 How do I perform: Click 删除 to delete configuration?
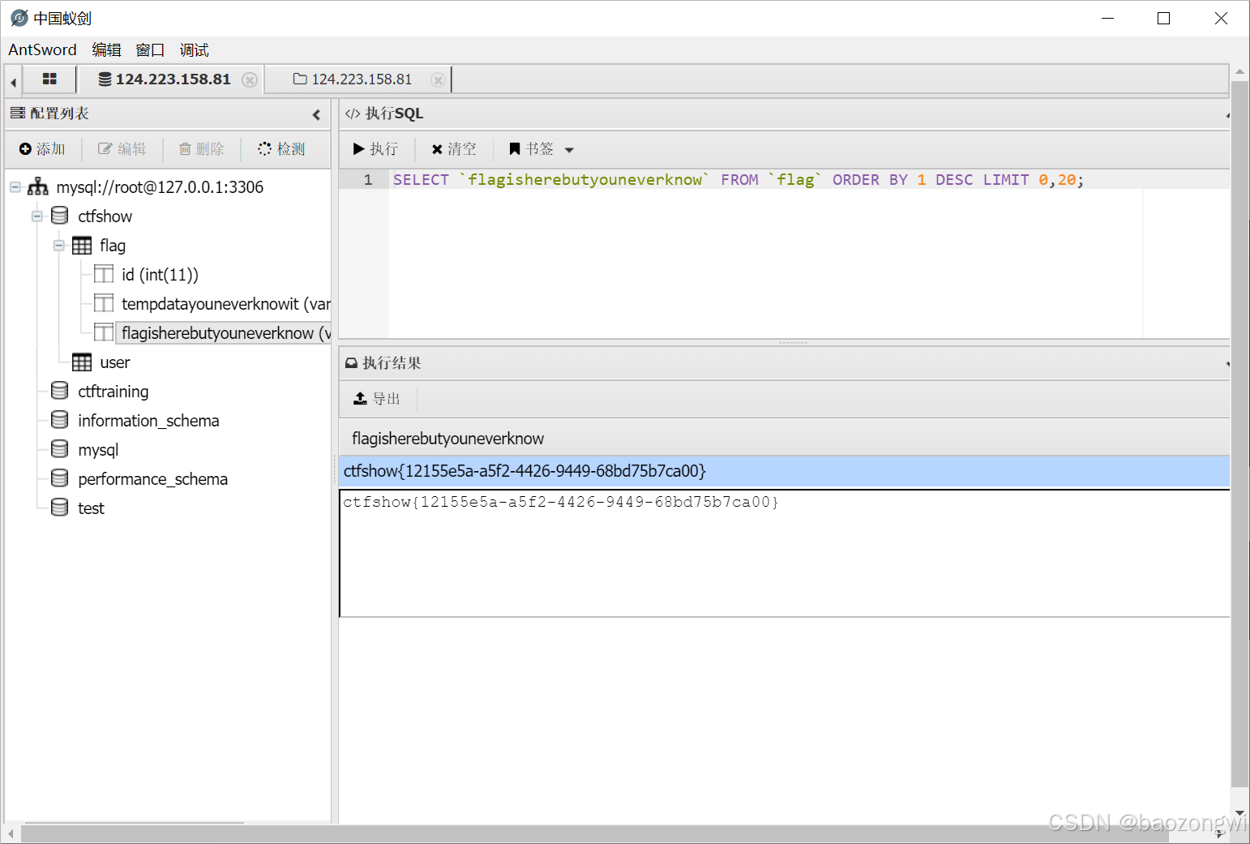point(201,148)
